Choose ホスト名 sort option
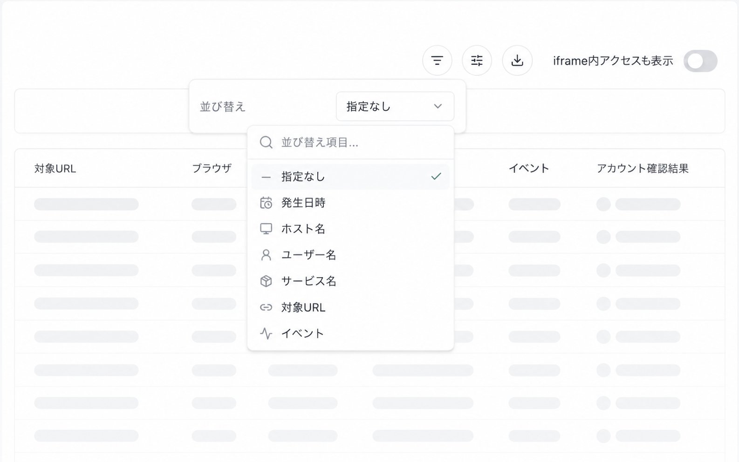The height and width of the screenshot is (462, 739). [x=350, y=229]
